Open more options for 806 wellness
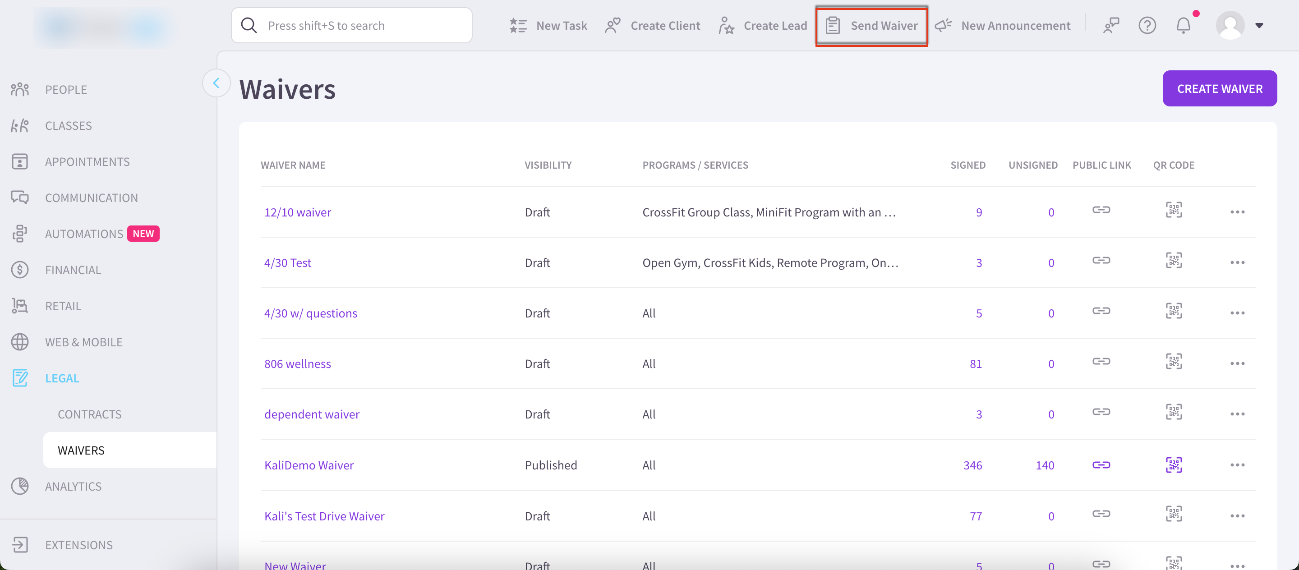This screenshot has width=1299, height=570. [1237, 363]
